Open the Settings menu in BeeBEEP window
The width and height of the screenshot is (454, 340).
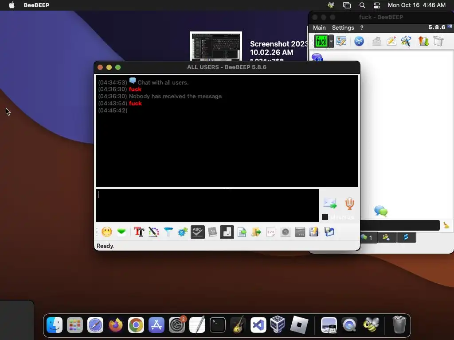(343, 27)
